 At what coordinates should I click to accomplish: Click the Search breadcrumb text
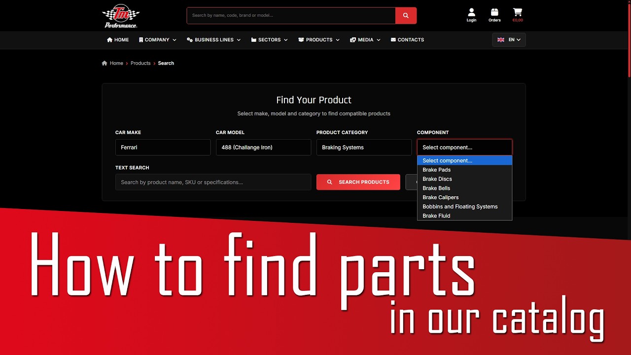[166, 63]
